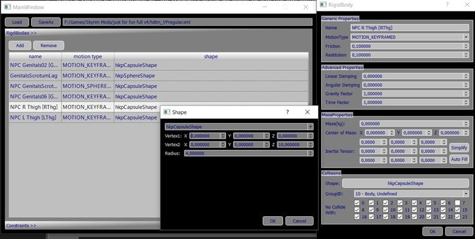Click the Shape dialog title icon

point(167,113)
